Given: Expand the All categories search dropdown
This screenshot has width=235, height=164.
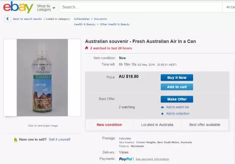Looking at the screenshot, I should pyautogui.click(x=228, y=7).
